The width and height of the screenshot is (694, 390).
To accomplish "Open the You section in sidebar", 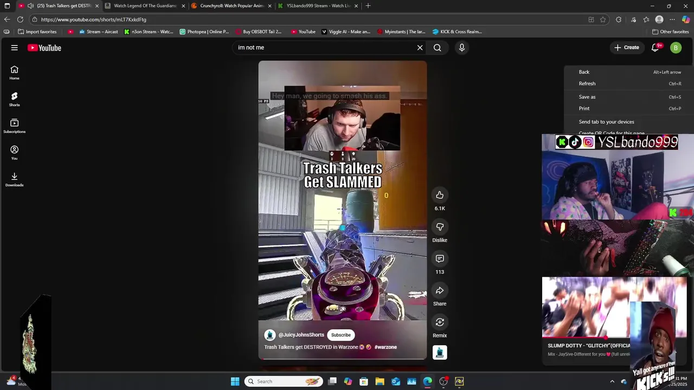I will 15,153.
